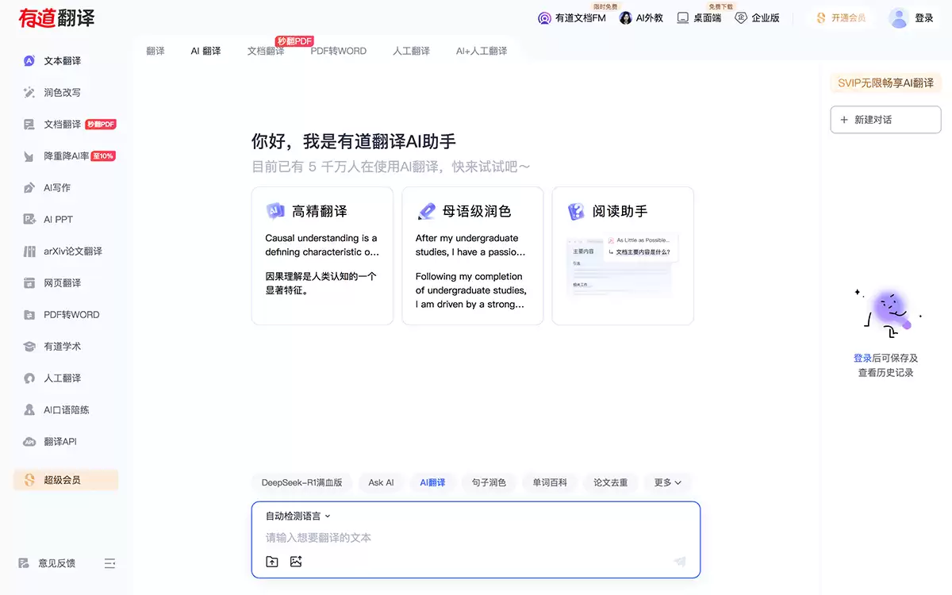Select the 论文去重 chip
The height and width of the screenshot is (595, 952).
coord(610,482)
